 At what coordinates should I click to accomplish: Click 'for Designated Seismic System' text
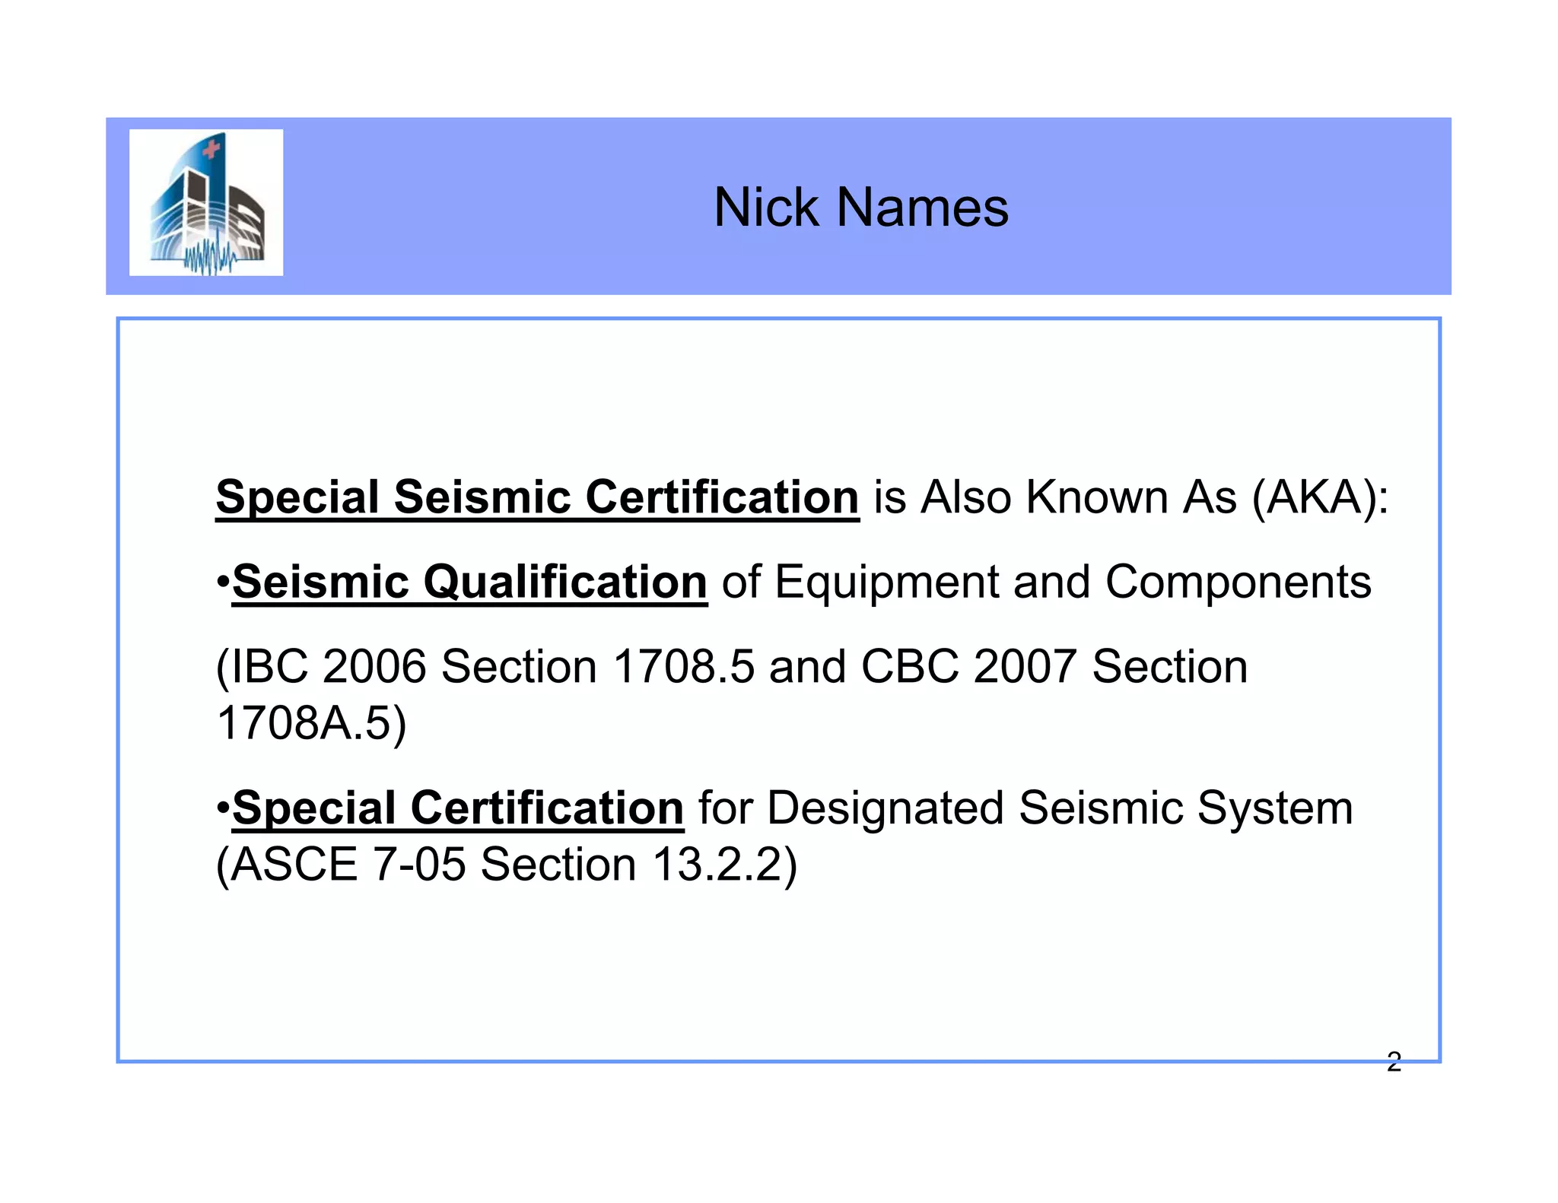coord(1025,808)
